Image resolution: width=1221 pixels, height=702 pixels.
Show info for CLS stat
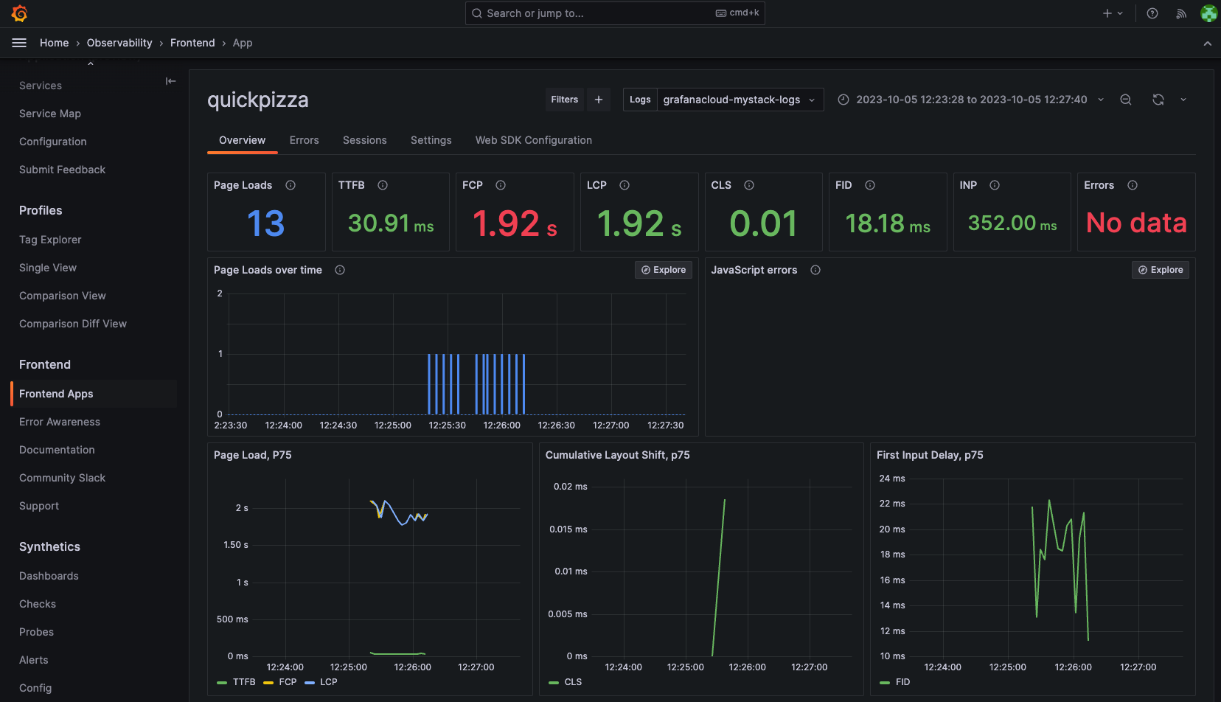coord(749,185)
